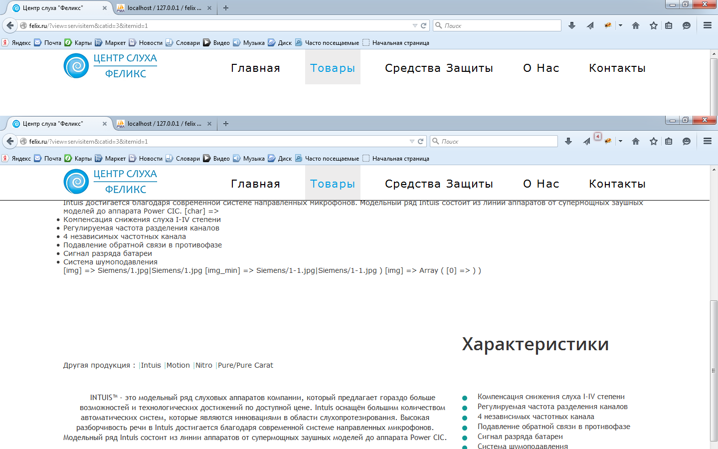Show bookmarks list in front window

[669, 141]
